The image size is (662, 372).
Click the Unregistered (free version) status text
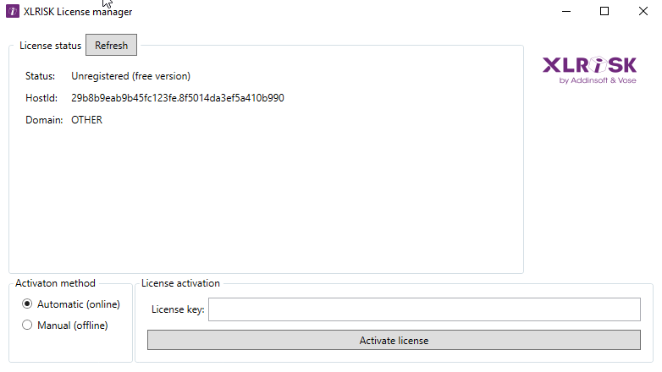[130, 76]
